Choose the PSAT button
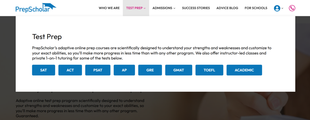310x120 pixels. pyautogui.click(x=98, y=70)
